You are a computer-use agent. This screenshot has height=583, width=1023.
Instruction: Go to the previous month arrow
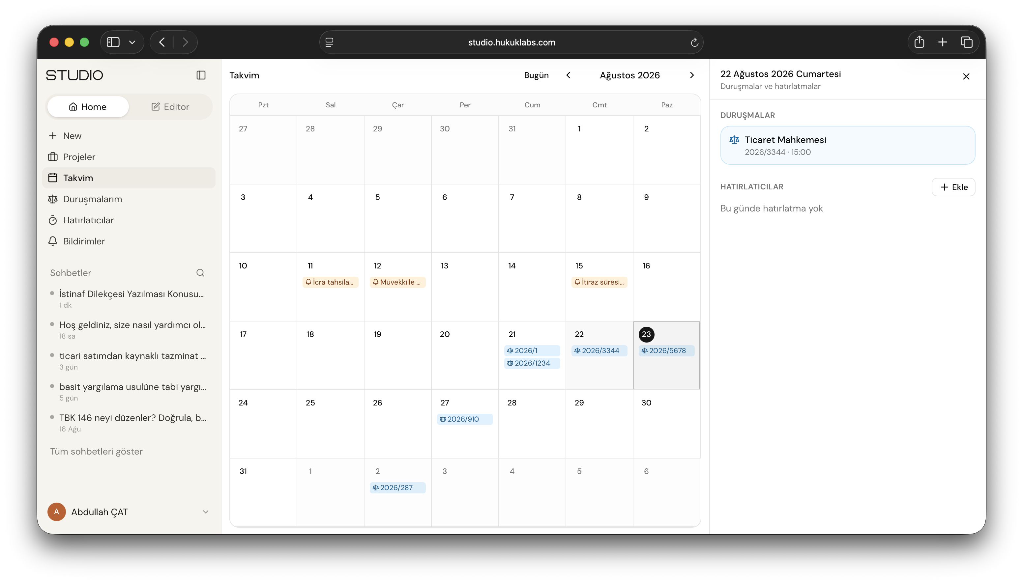pyautogui.click(x=568, y=75)
